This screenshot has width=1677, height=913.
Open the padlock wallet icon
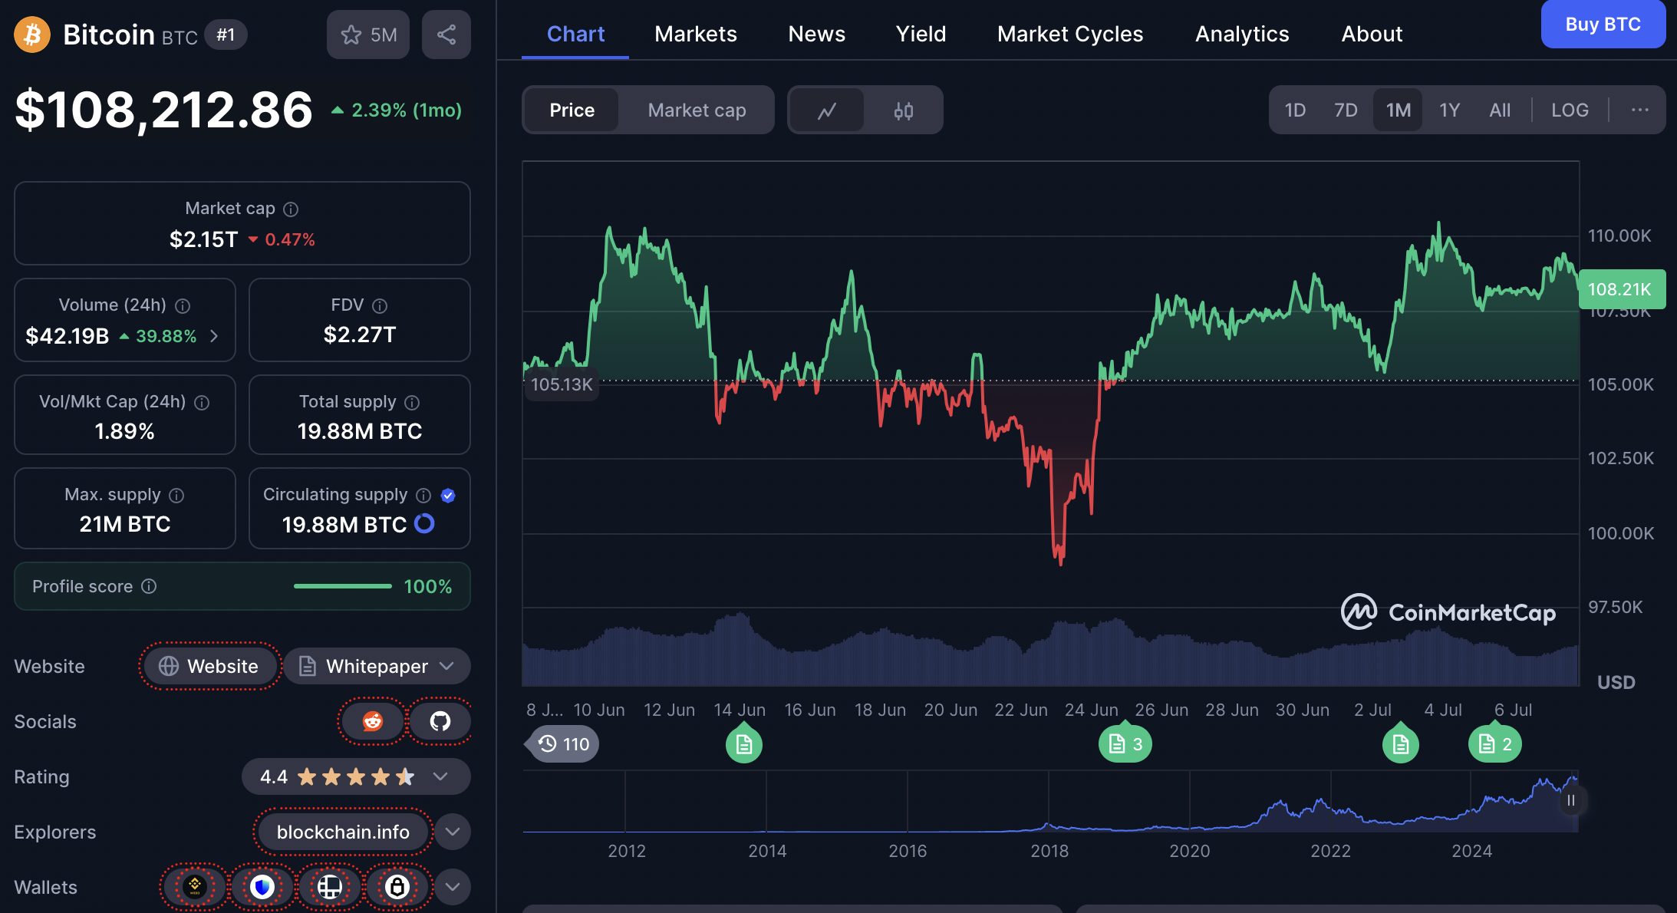pos(397,887)
